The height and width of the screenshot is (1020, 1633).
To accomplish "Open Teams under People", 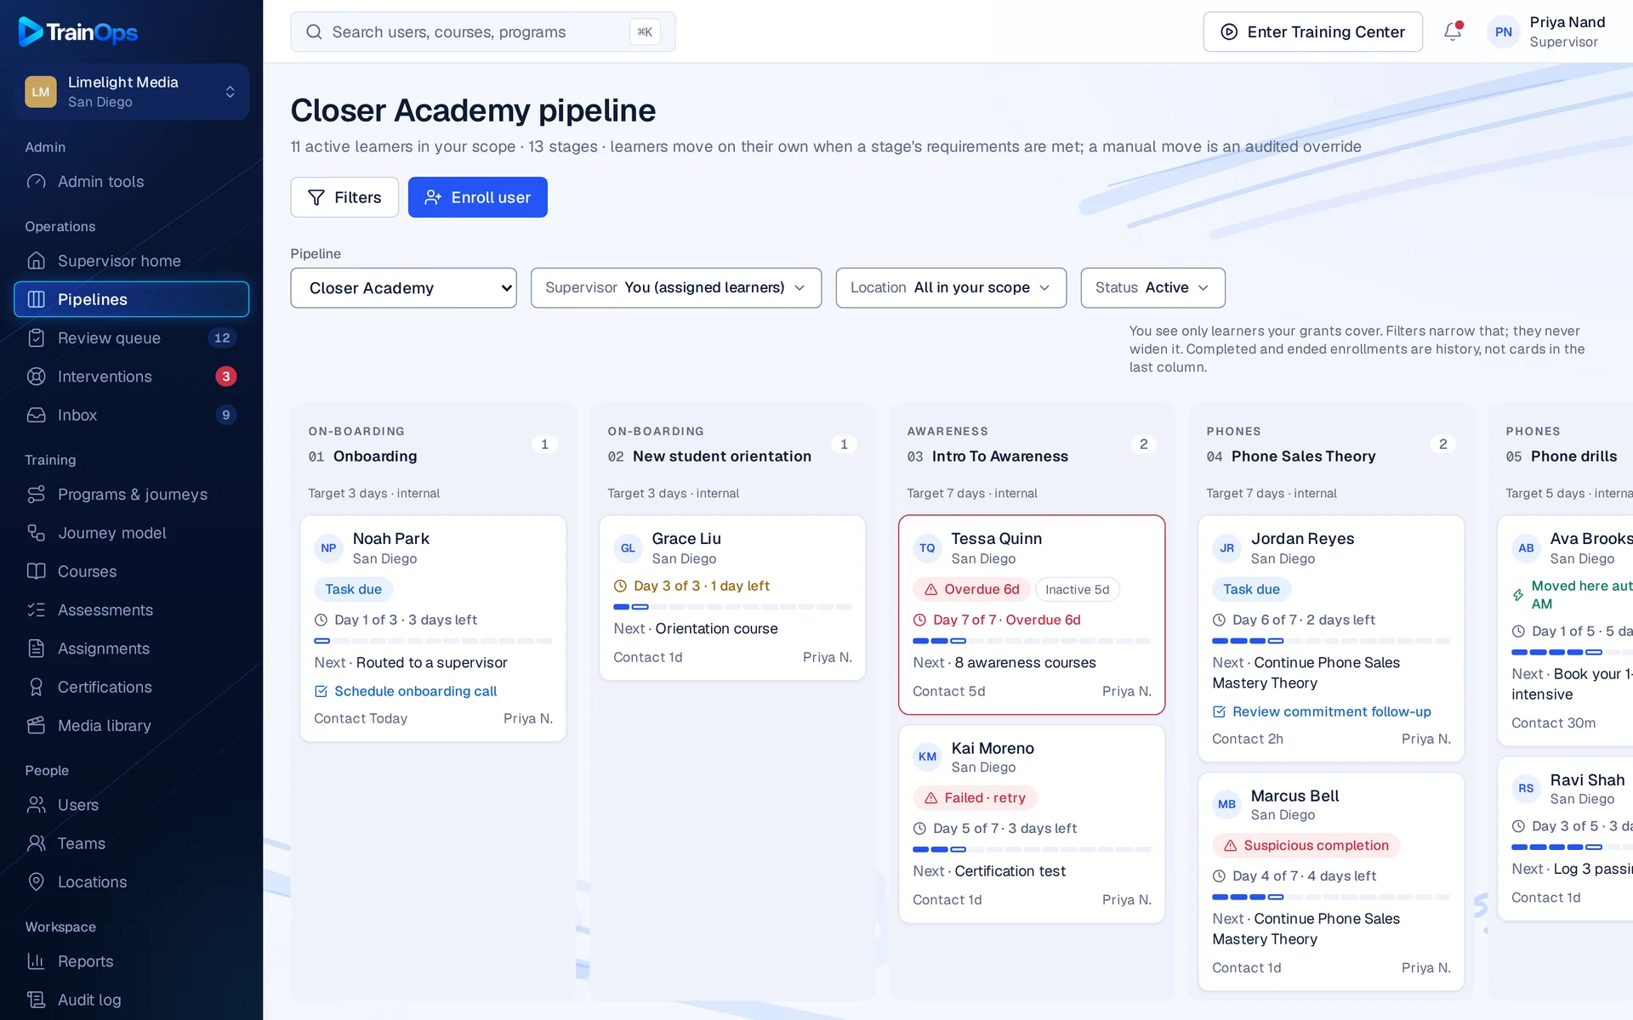I will pyautogui.click(x=131, y=843).
